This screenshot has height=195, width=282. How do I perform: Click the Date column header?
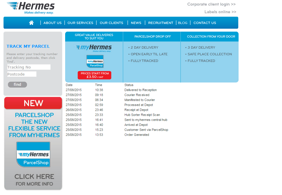pos(69,85)
